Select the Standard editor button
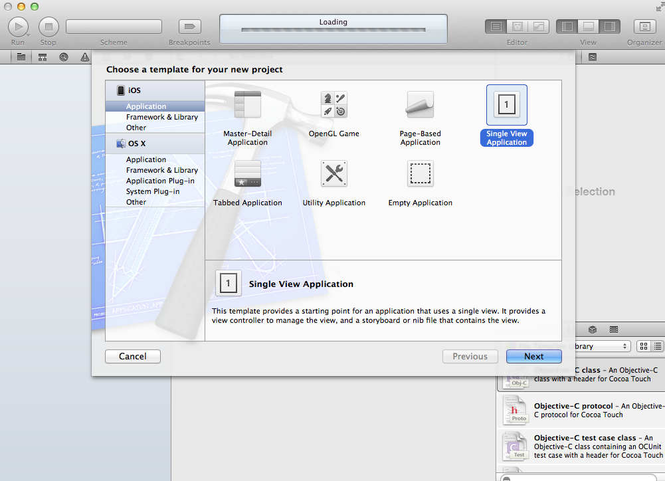The image size is (665, 481). [x=496, y=27]
